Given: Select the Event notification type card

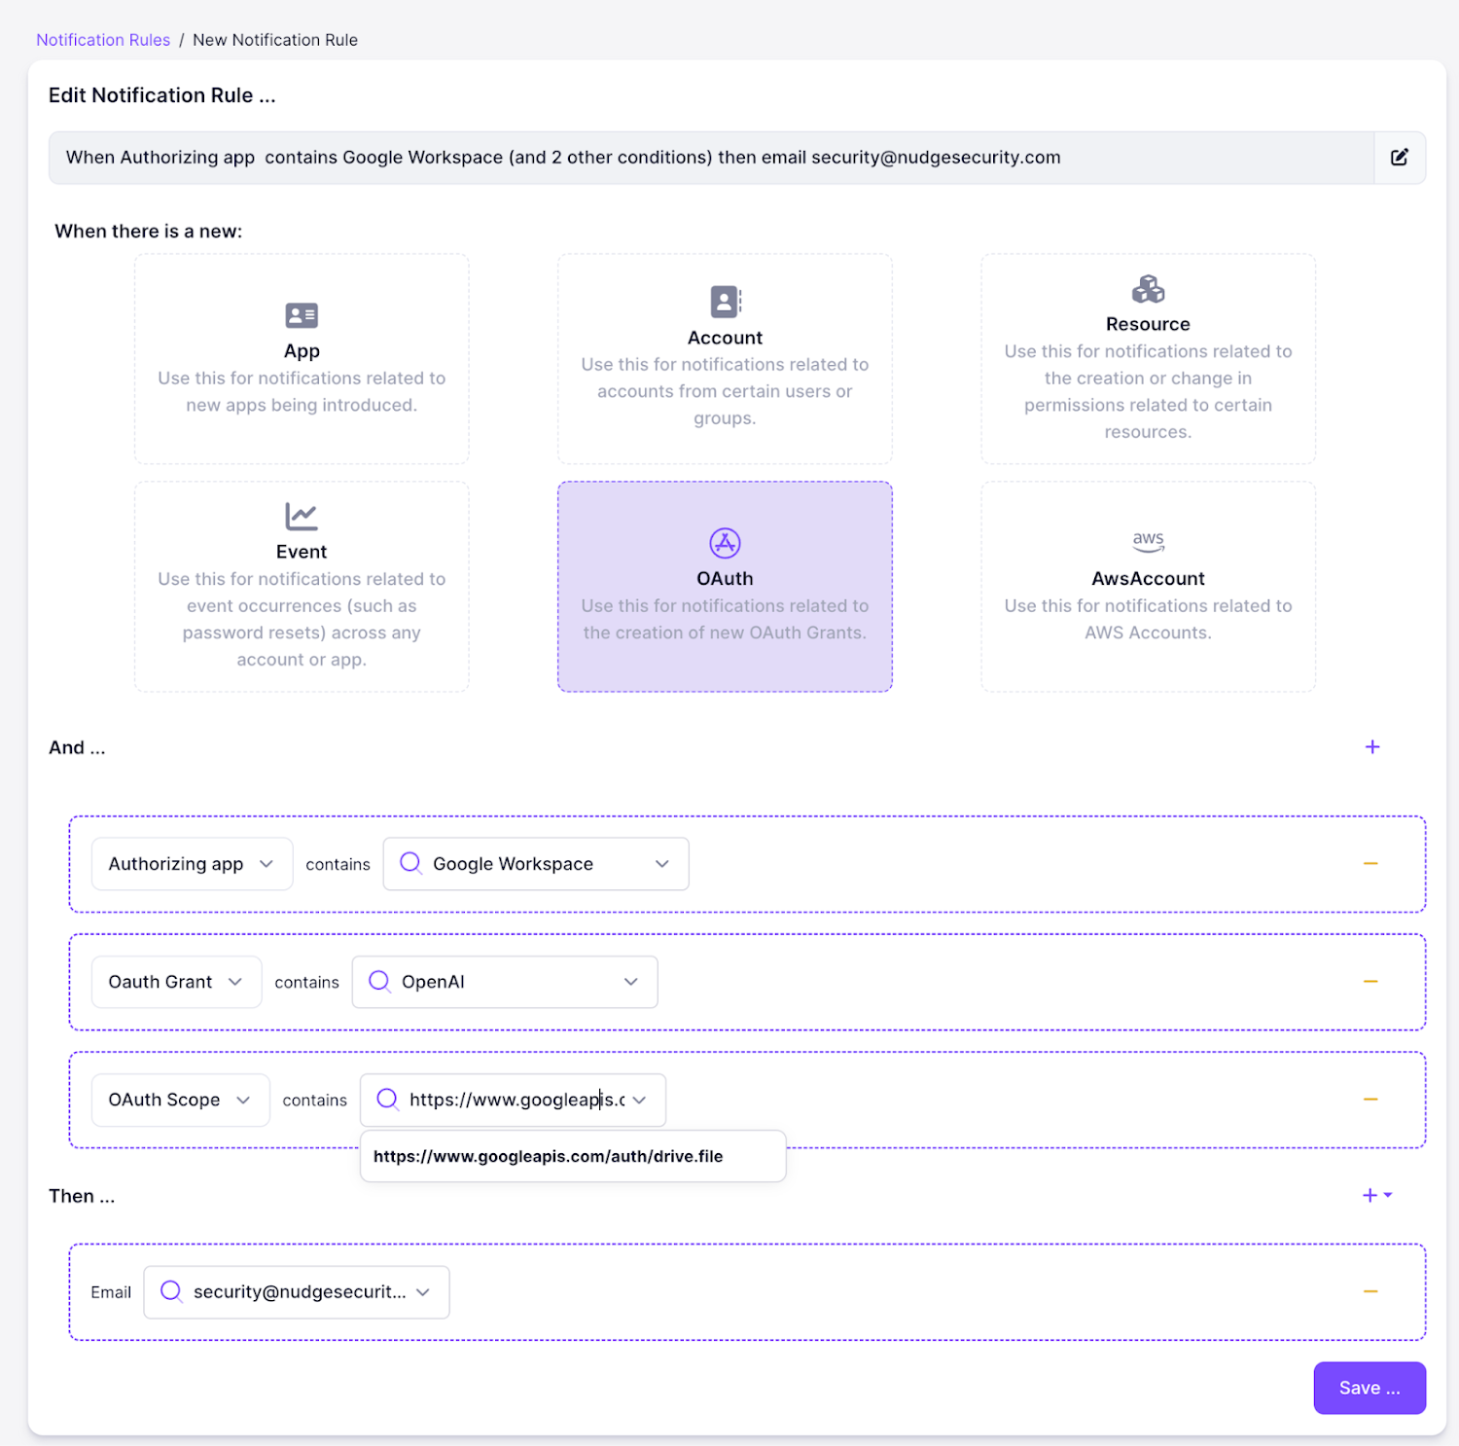Looking at the screenshot, I should pyautogui.click(x=302, y=587).
